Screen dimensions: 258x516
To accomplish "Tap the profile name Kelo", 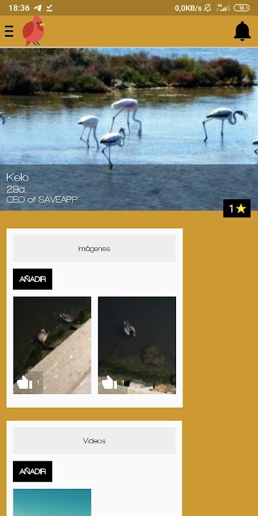I will pyautogui.click(x=17, y=177).
